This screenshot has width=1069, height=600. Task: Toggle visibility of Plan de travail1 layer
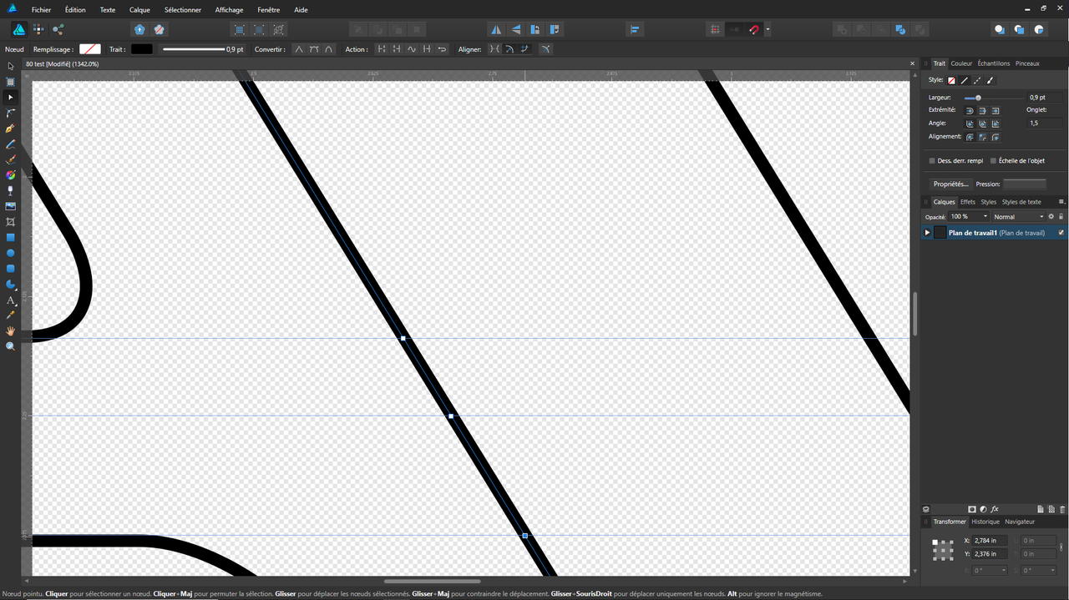pyautogui.click(x=1061, y=233)
